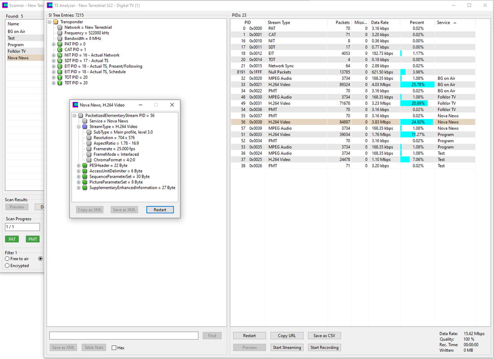Viewport: 494px width, 359px height.
Task: Select the Network Sync row in PID table
Action: pos(353,66)
